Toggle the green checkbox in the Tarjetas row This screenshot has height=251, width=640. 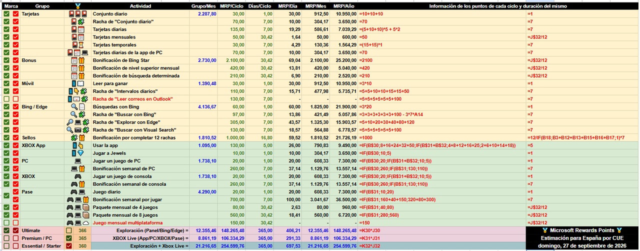point(6,14)
